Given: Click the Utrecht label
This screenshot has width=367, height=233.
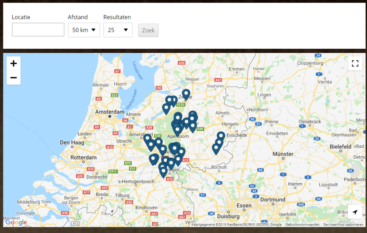Looking at the screenshot, I should [x=124, y=141].
